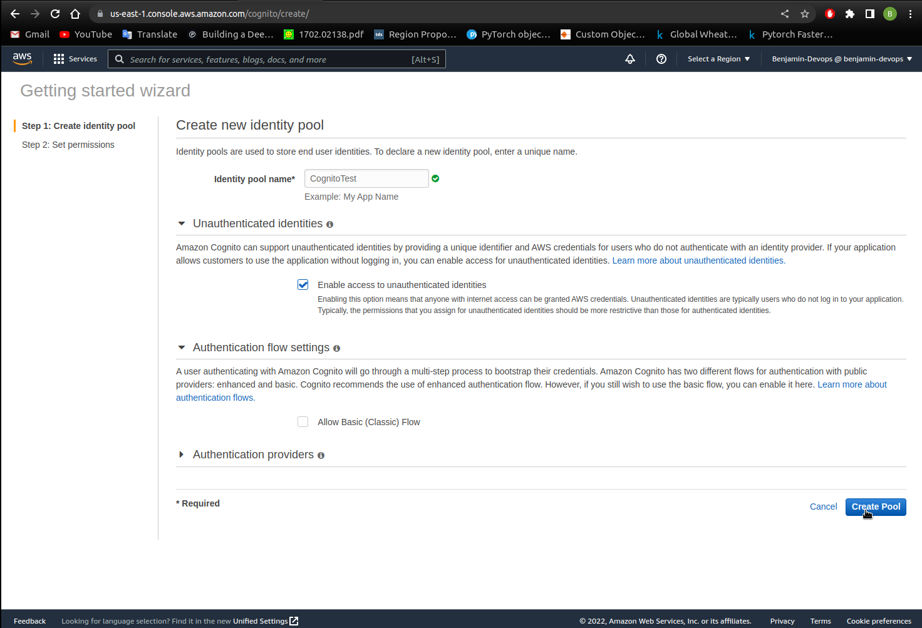Image resolution: width=922 pixels, height=628 pixels.
Task: Click info icon beside Unauthenticated identities
Action: pyautogui.click(x=329, y=224)
